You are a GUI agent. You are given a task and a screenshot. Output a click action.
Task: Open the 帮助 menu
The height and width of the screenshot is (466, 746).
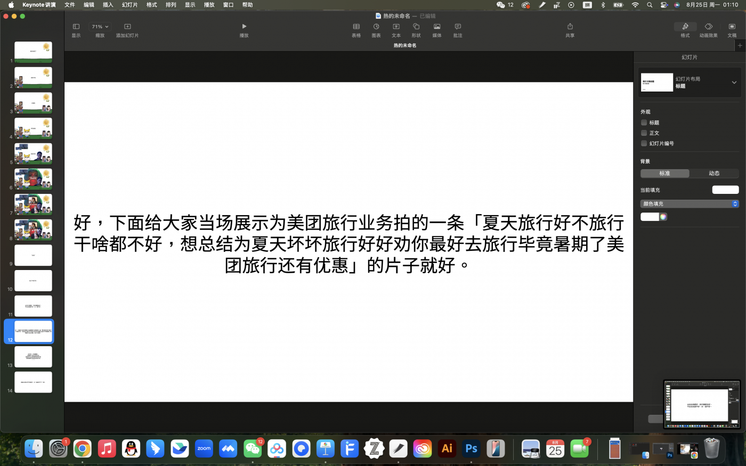coord(248,5)
